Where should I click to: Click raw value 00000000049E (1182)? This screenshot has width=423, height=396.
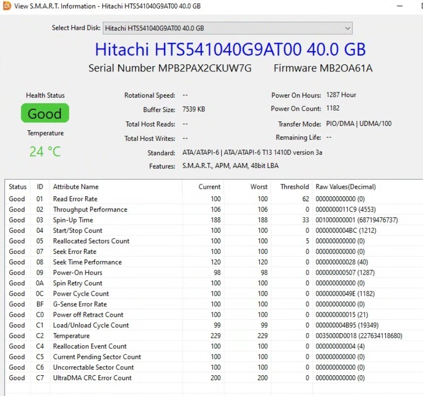(x=345, y=294)
